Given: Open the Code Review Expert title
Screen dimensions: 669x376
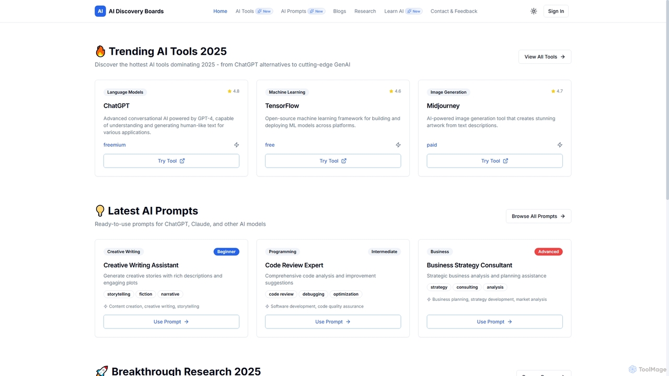Looking at the screenshot, I should [x=294, y=265].
